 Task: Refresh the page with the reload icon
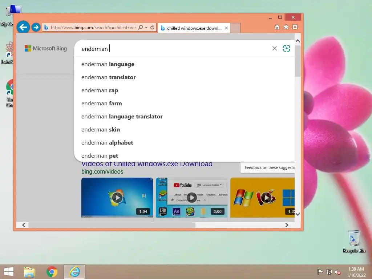pyautogui.click(x=152, y=27)
